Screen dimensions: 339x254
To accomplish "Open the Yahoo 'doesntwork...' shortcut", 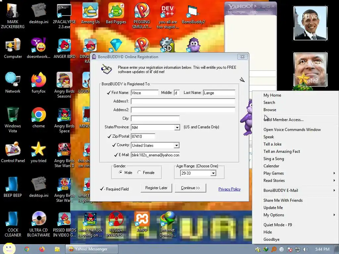I will click(38, 48).
